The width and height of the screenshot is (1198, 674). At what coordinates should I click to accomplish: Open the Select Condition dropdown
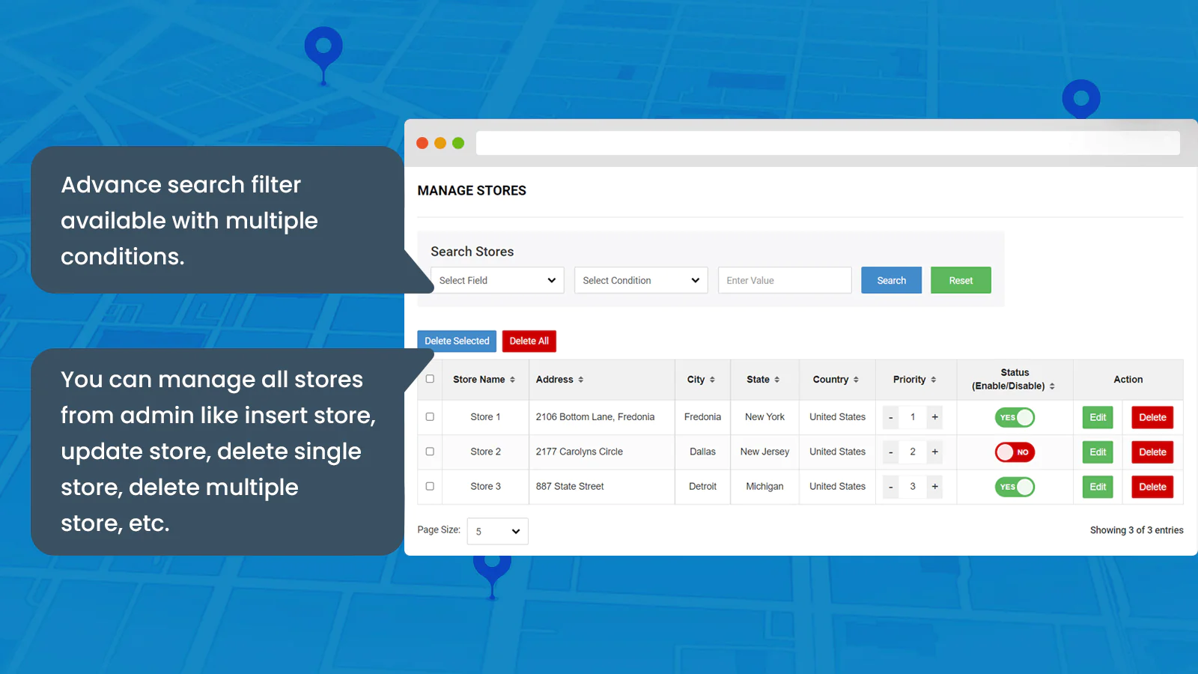coord(641,280)
